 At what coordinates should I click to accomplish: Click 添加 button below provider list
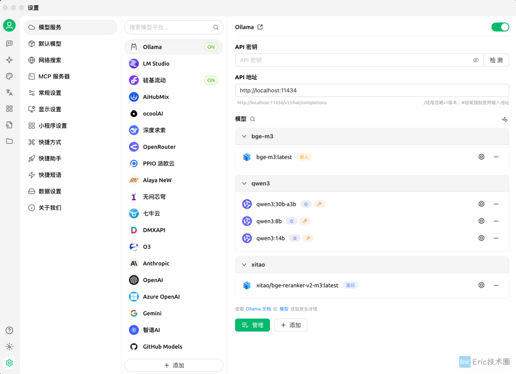tap(174, 365)
